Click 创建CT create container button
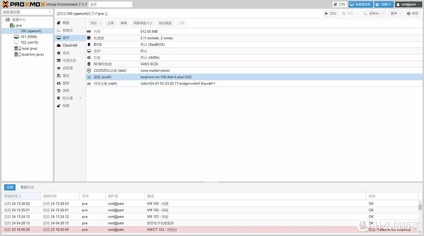 384,4
